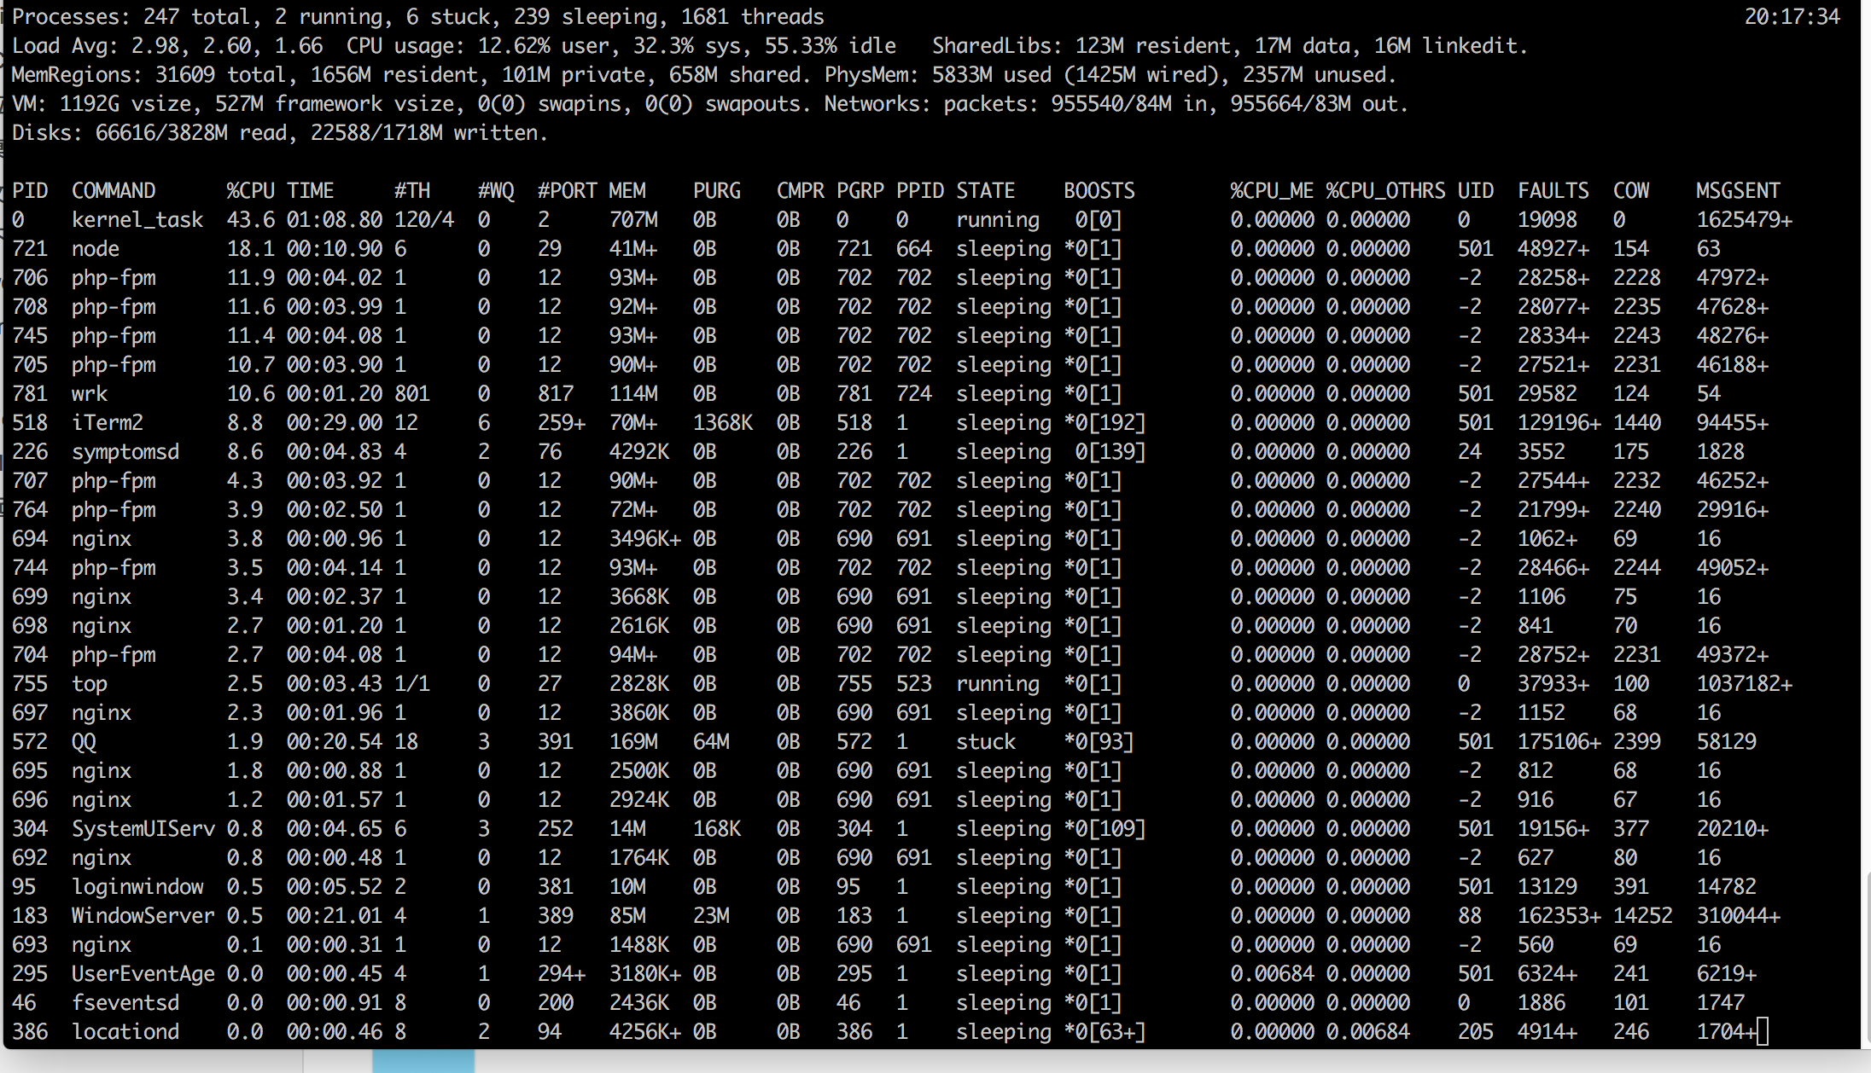
Task: Click the loginwindow process name
Action: pos(137,887)
